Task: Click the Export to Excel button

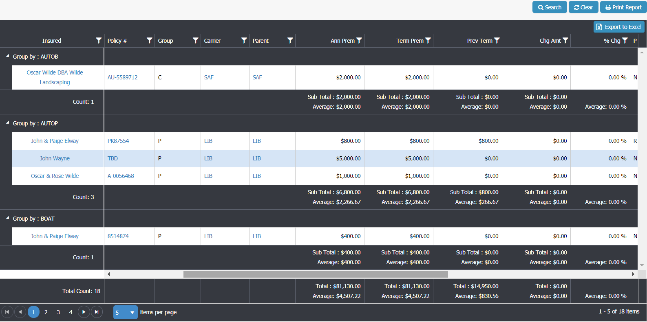Action: click(619, 27)
